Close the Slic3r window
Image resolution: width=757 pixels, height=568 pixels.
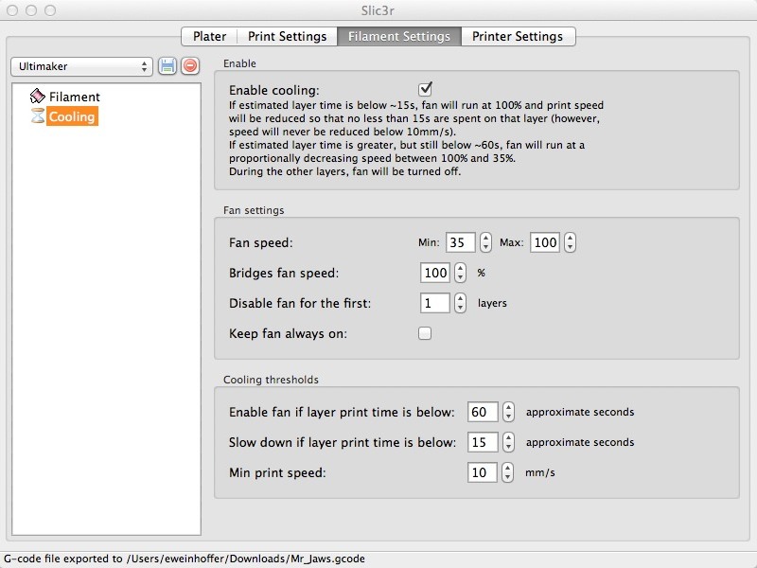coord(12,10)
